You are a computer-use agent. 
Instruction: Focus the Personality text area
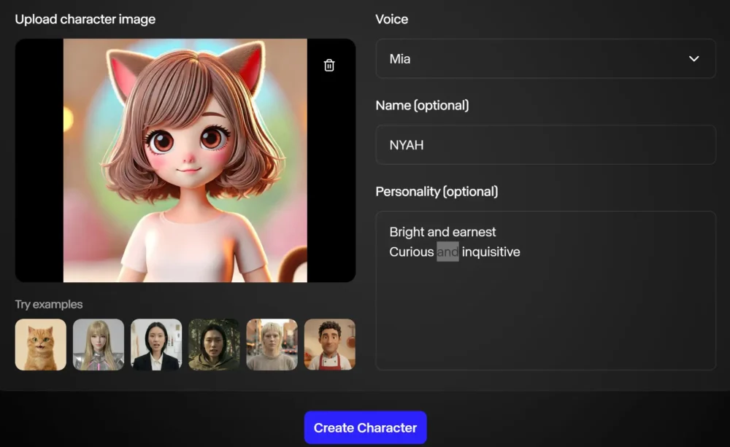(545, 314)
